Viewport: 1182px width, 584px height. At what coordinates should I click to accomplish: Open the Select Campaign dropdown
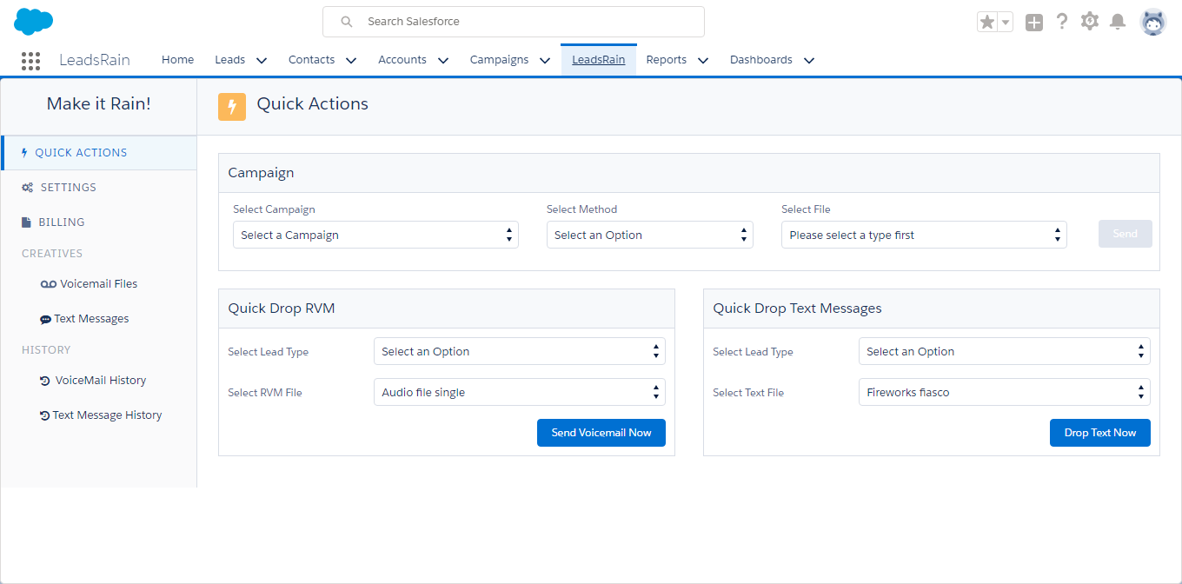(x=375, y=236)
